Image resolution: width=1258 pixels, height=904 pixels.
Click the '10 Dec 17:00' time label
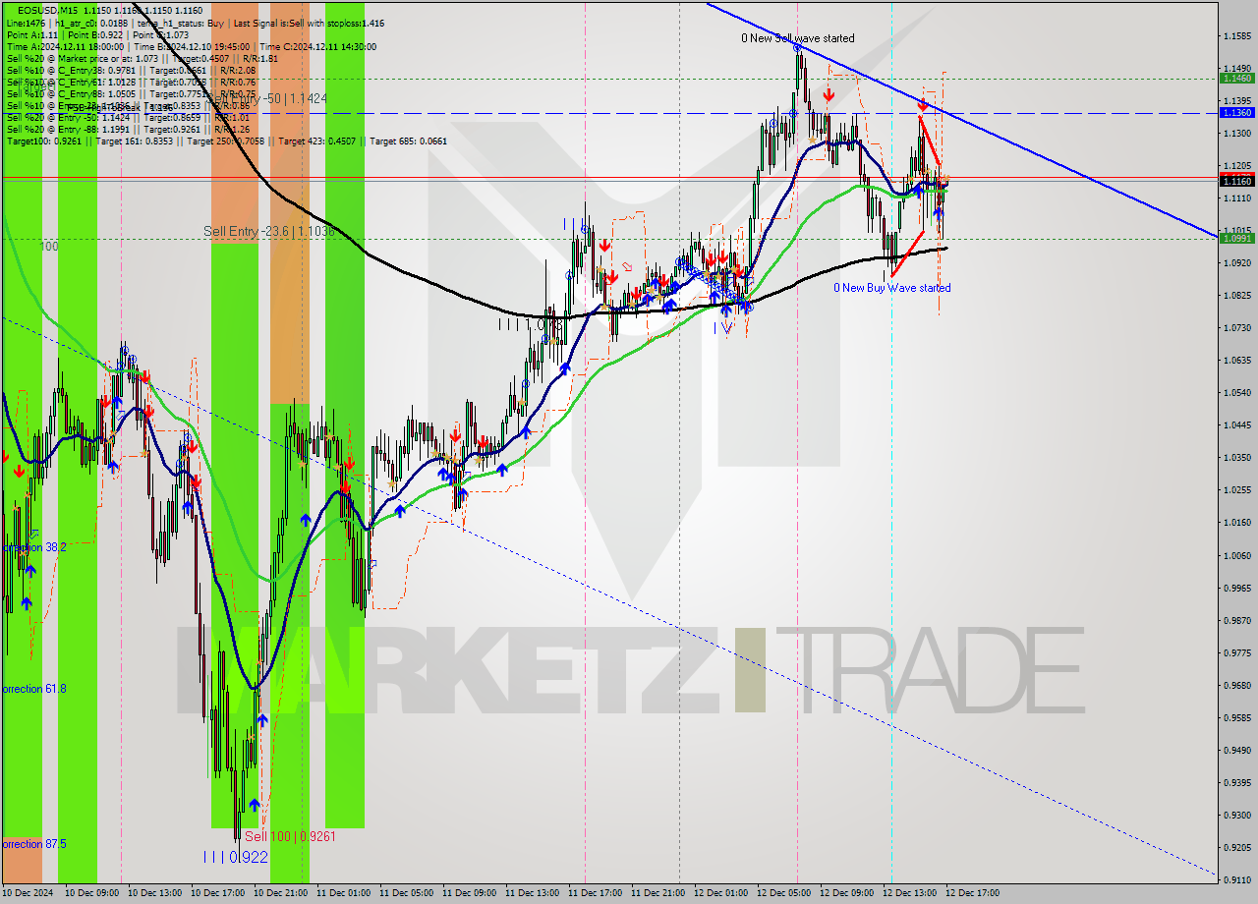tap(217, 893)
